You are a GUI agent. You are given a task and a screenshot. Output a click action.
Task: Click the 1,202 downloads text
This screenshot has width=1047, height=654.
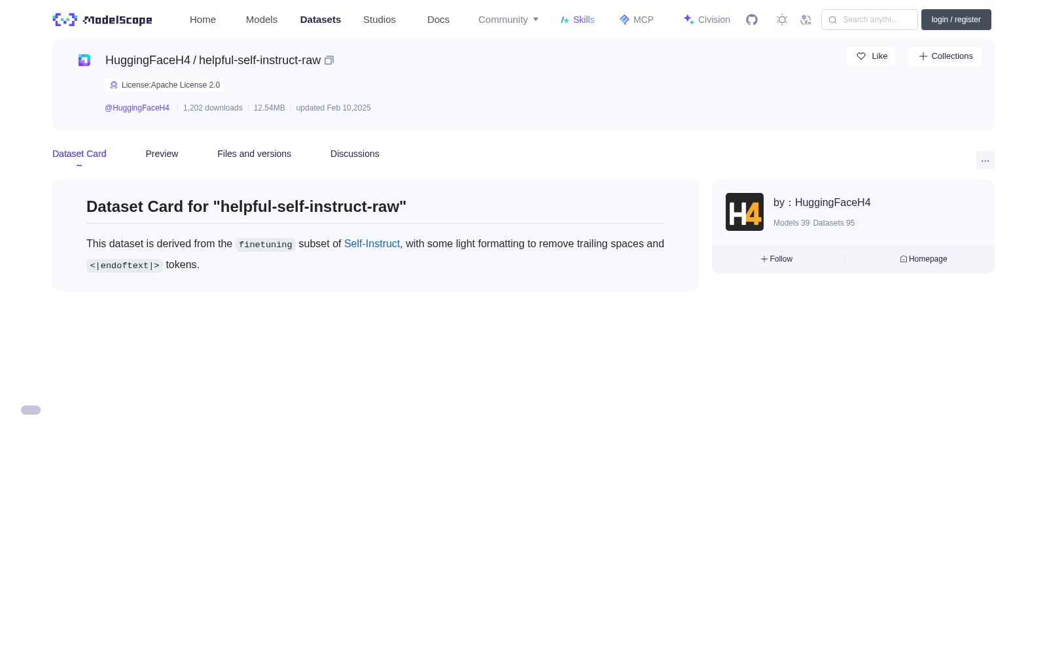tap(213, 108)
